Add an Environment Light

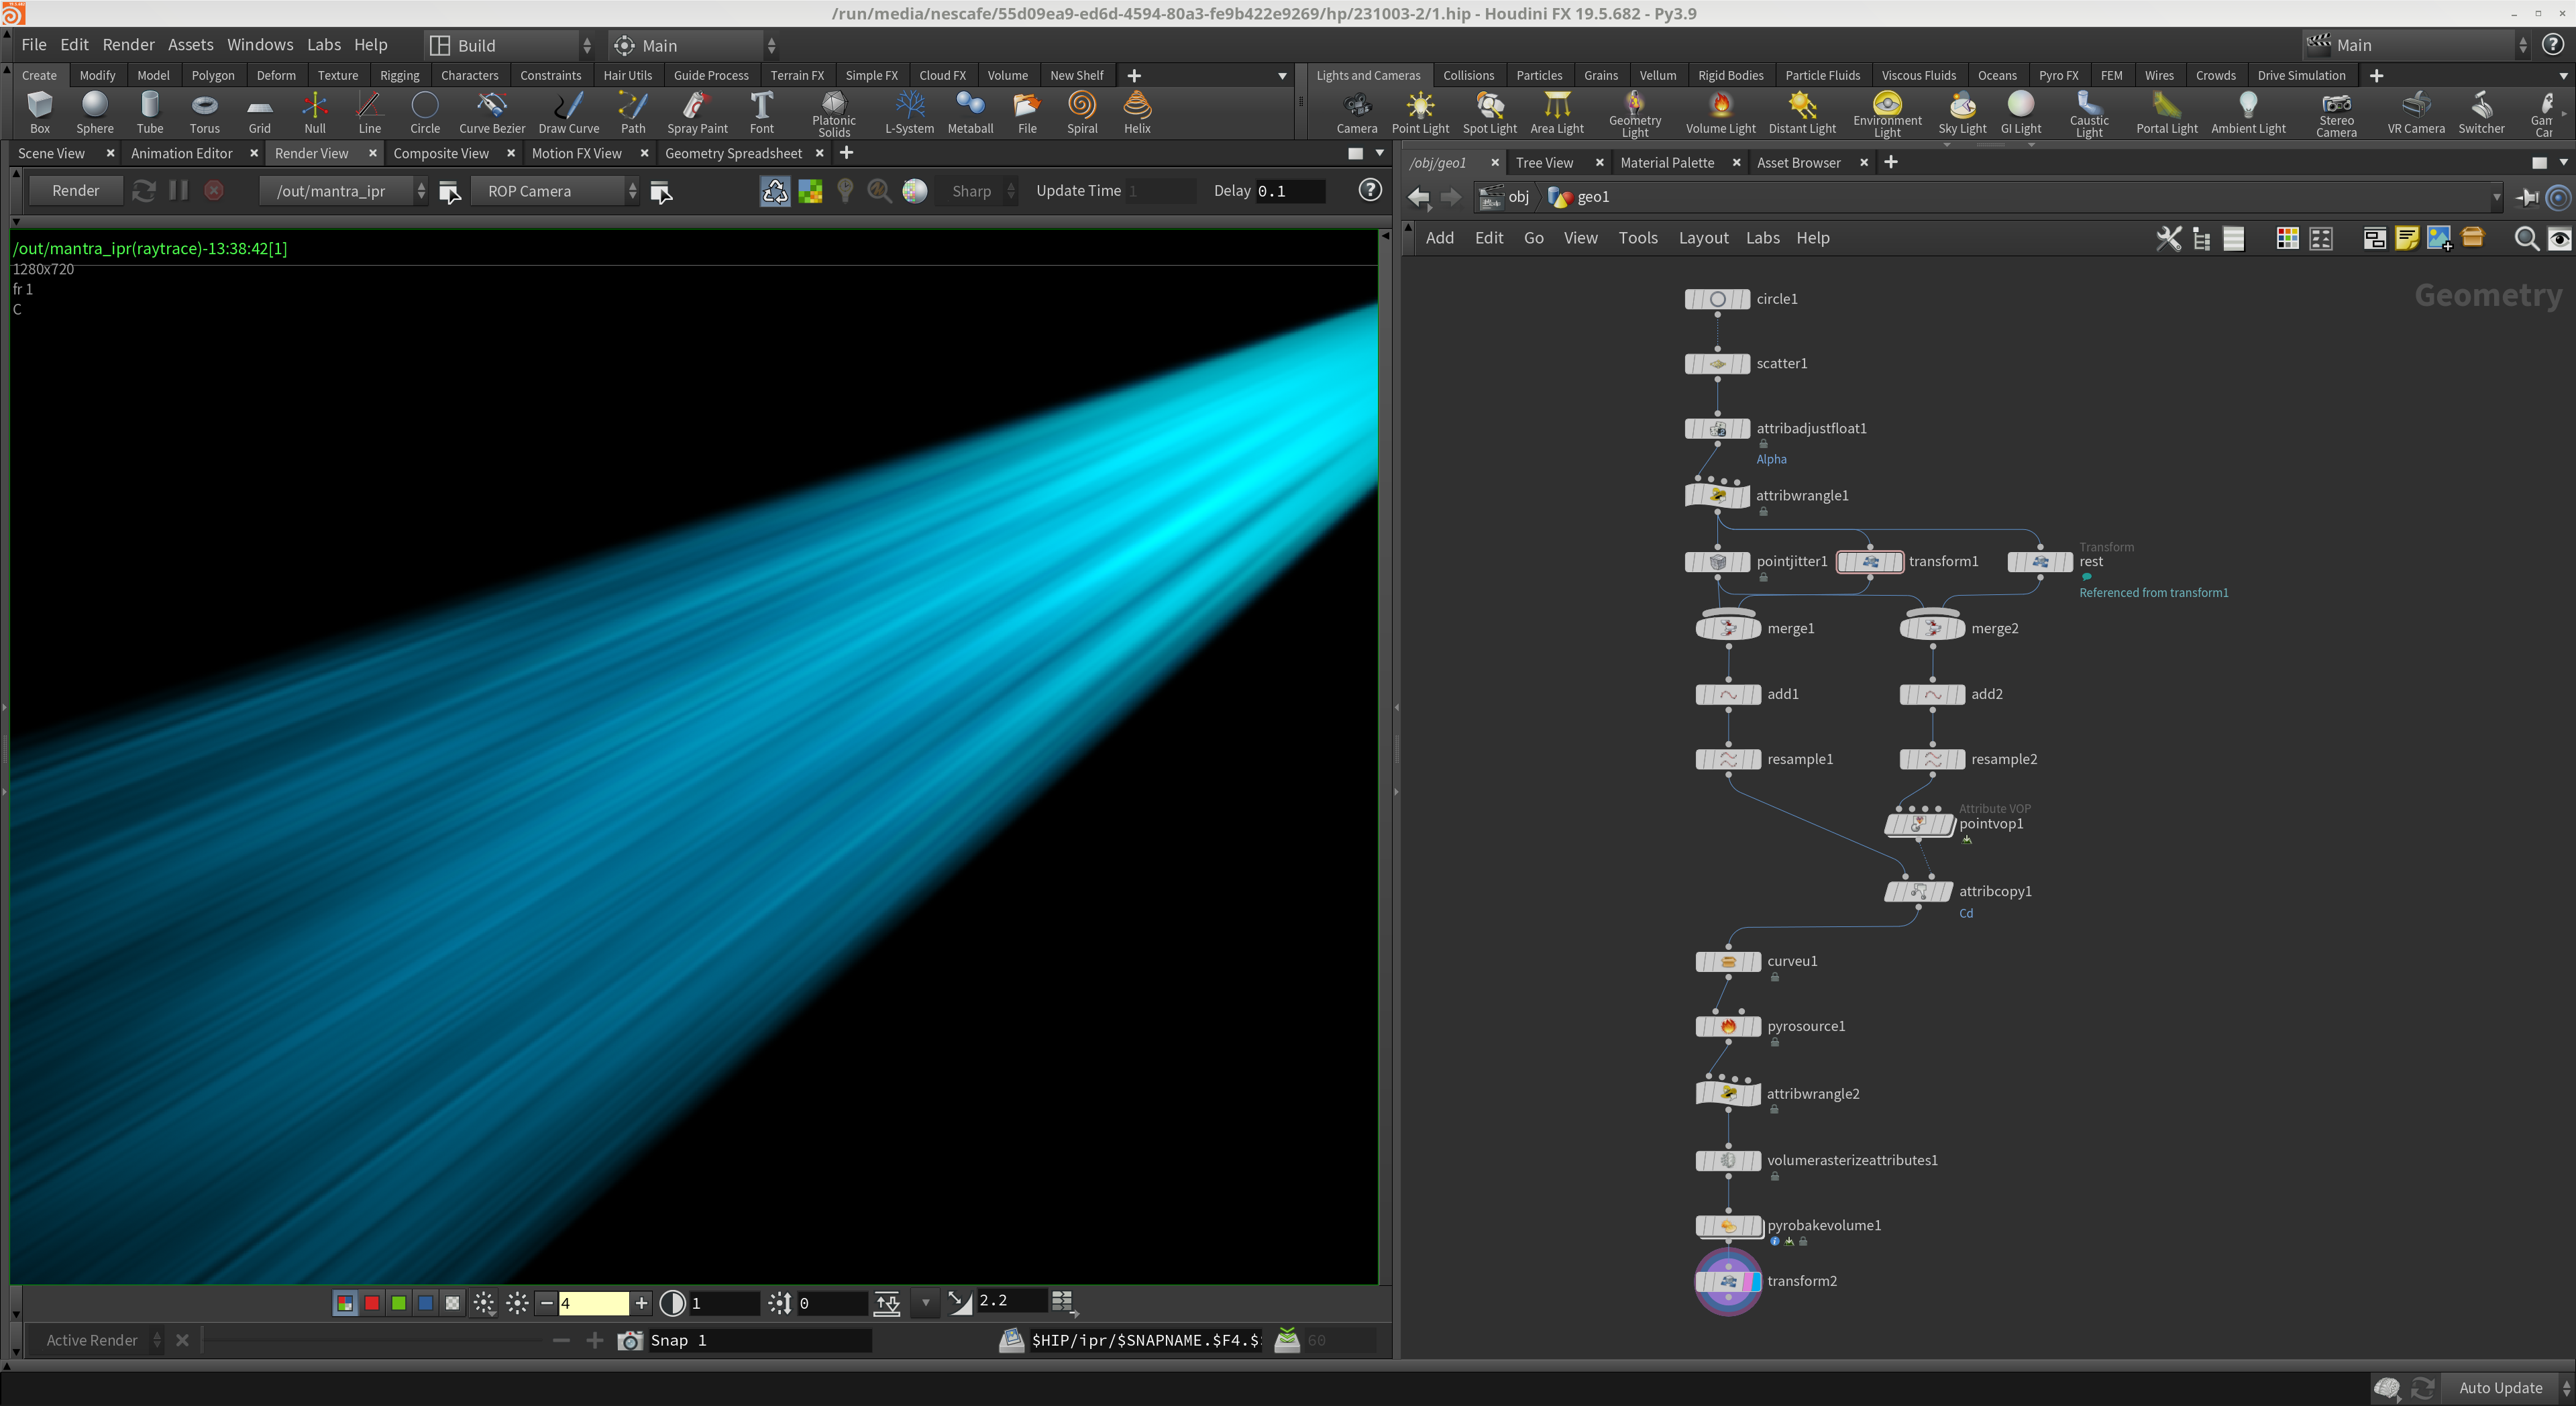point(1887,114)
